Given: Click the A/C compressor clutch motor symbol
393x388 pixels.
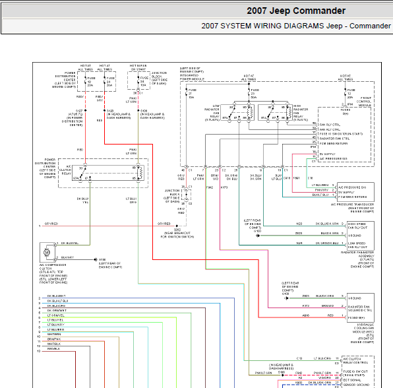Looking at the screenshot, I should 47,252.
